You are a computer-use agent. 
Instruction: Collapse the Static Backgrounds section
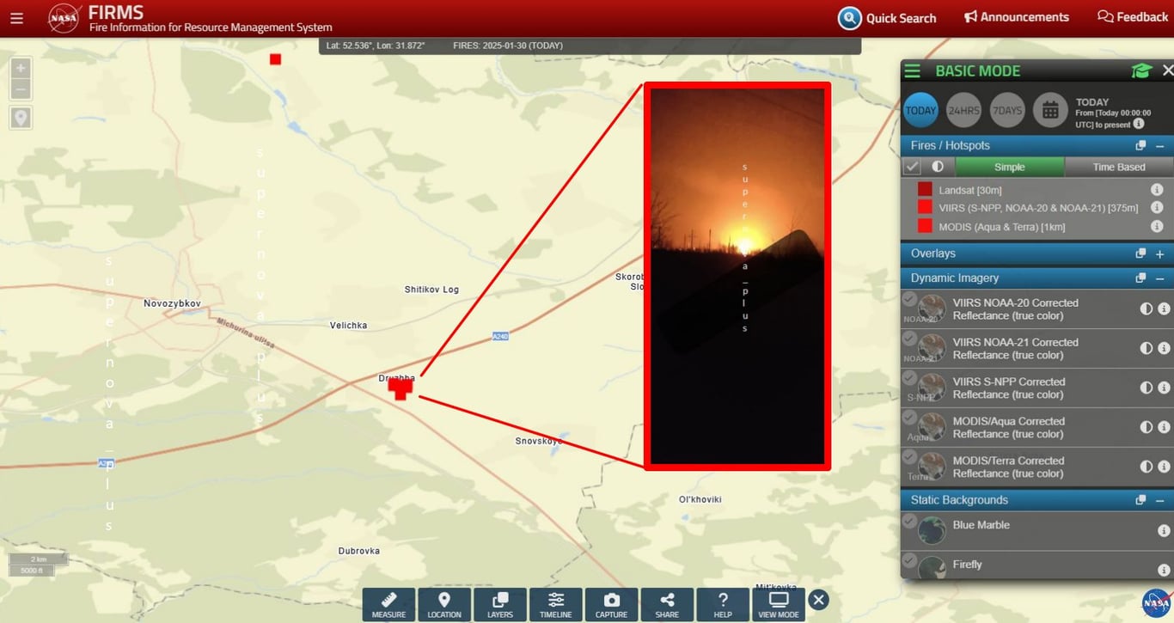pyautogui.click(x=1159, y=500)
